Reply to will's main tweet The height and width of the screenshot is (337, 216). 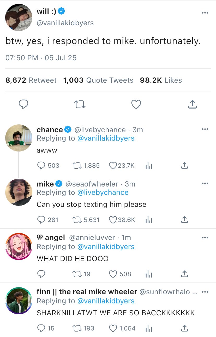click(x=23, y=105)
